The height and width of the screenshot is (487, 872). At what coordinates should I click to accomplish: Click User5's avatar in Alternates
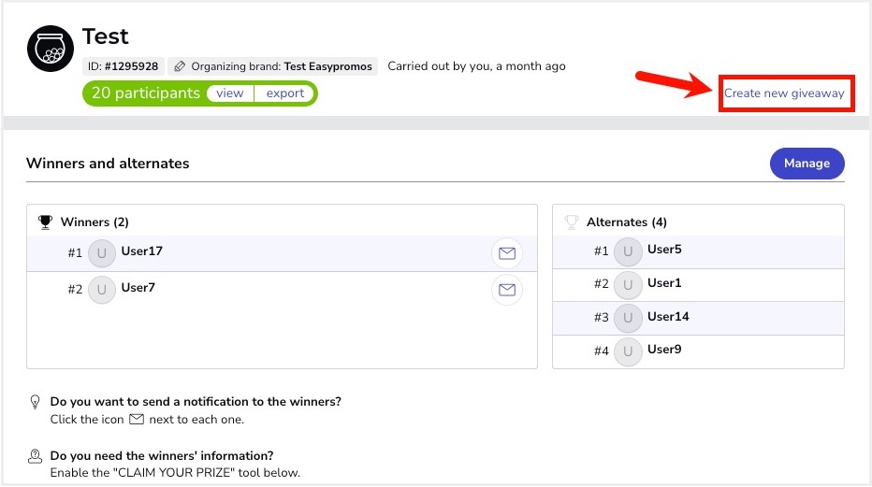[x=628, y=251]
